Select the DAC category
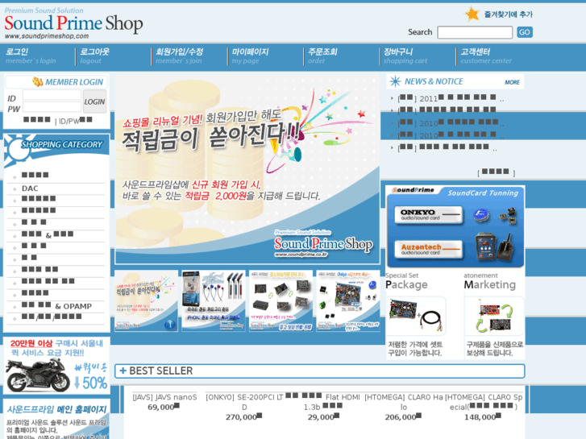 coord(30,188)
